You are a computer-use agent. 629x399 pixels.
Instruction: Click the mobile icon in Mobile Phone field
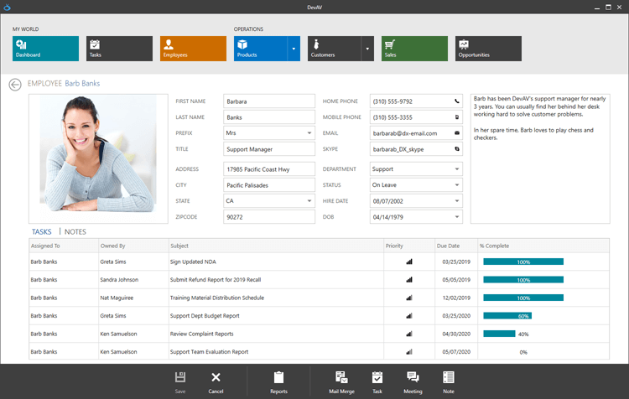pos(457,117)
